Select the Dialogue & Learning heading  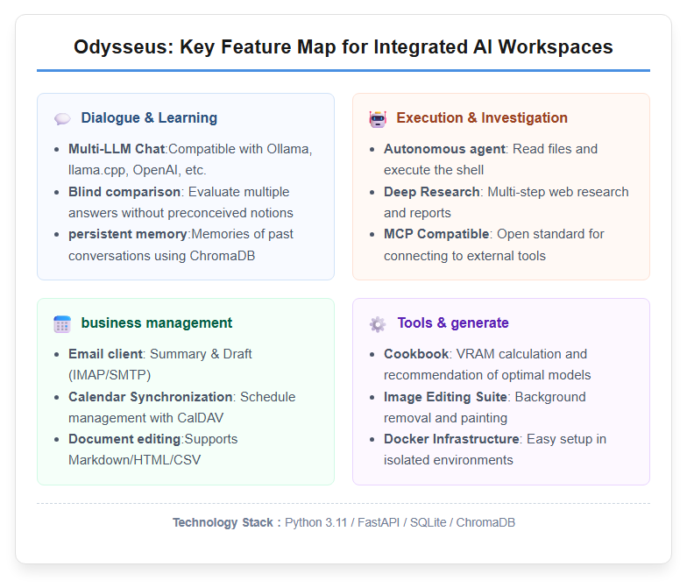click(149, 117)
